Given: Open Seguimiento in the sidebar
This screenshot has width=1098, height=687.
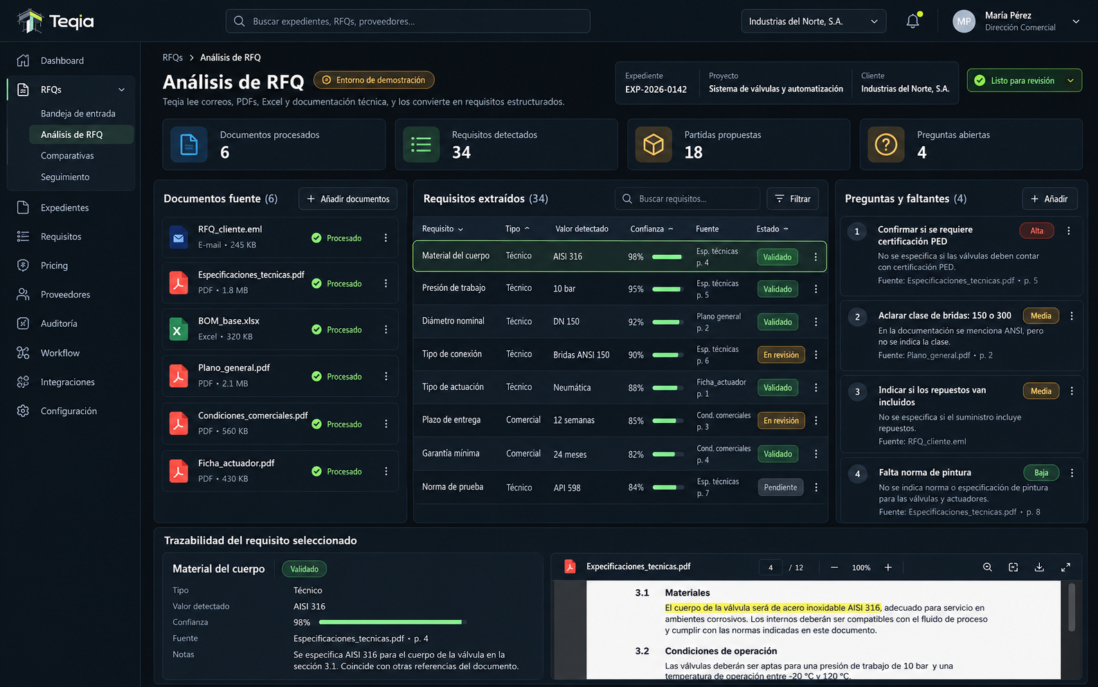Looking at the screenshot, I should pos(65,177).
